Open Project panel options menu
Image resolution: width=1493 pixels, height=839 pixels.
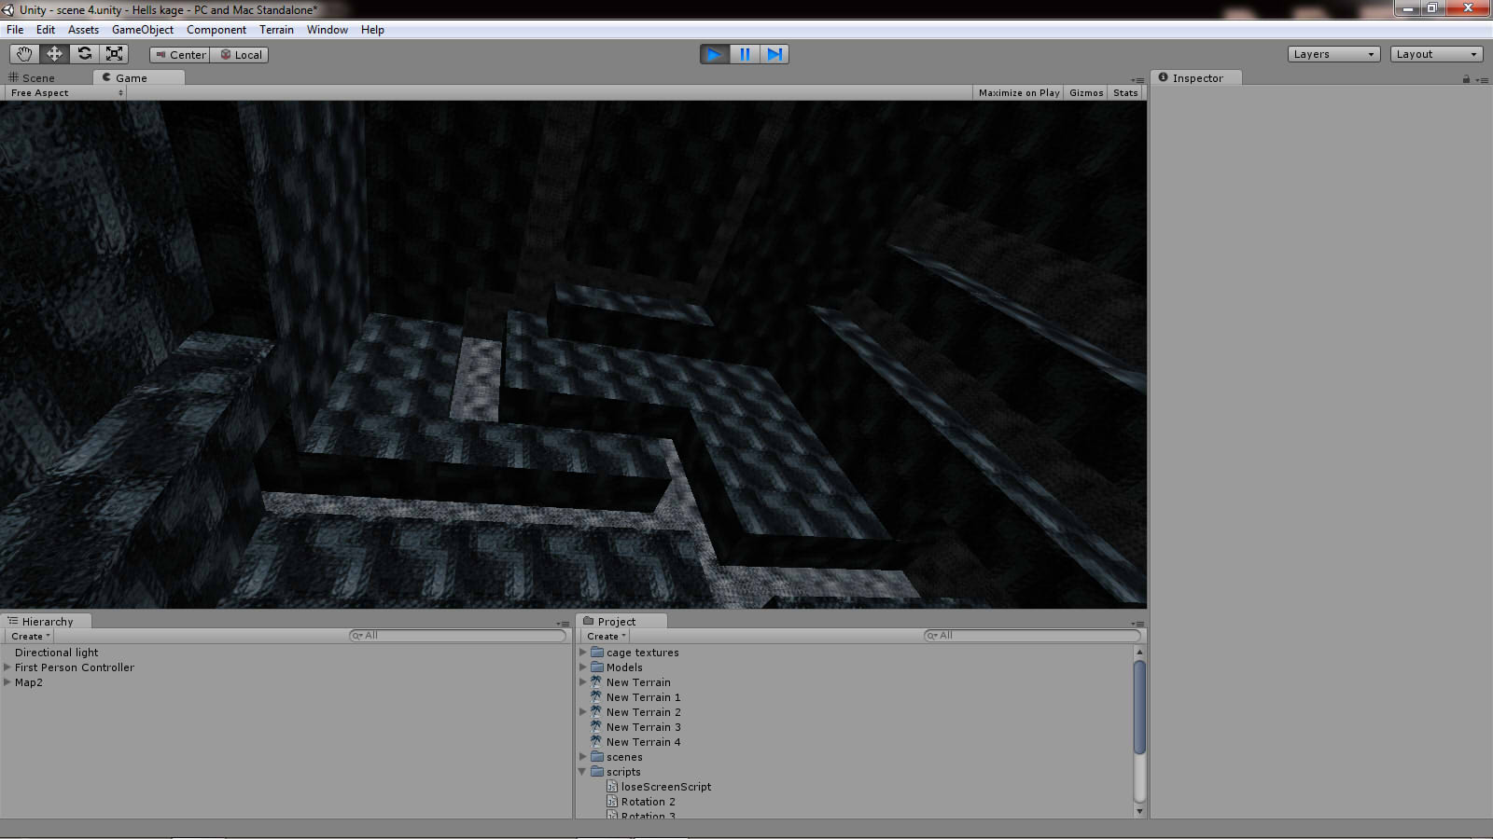[1137, 623]
